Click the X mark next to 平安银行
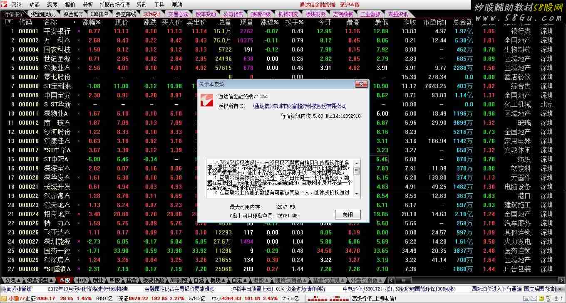566x303 pixels. pos(79,31)
